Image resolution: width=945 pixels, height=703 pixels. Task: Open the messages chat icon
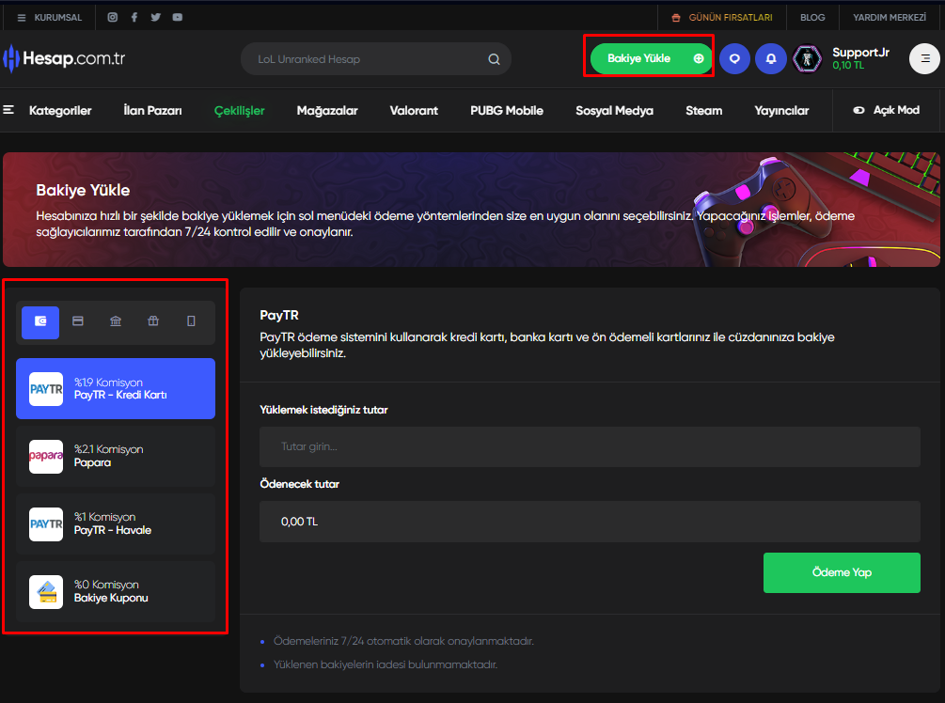coord(734,58)
